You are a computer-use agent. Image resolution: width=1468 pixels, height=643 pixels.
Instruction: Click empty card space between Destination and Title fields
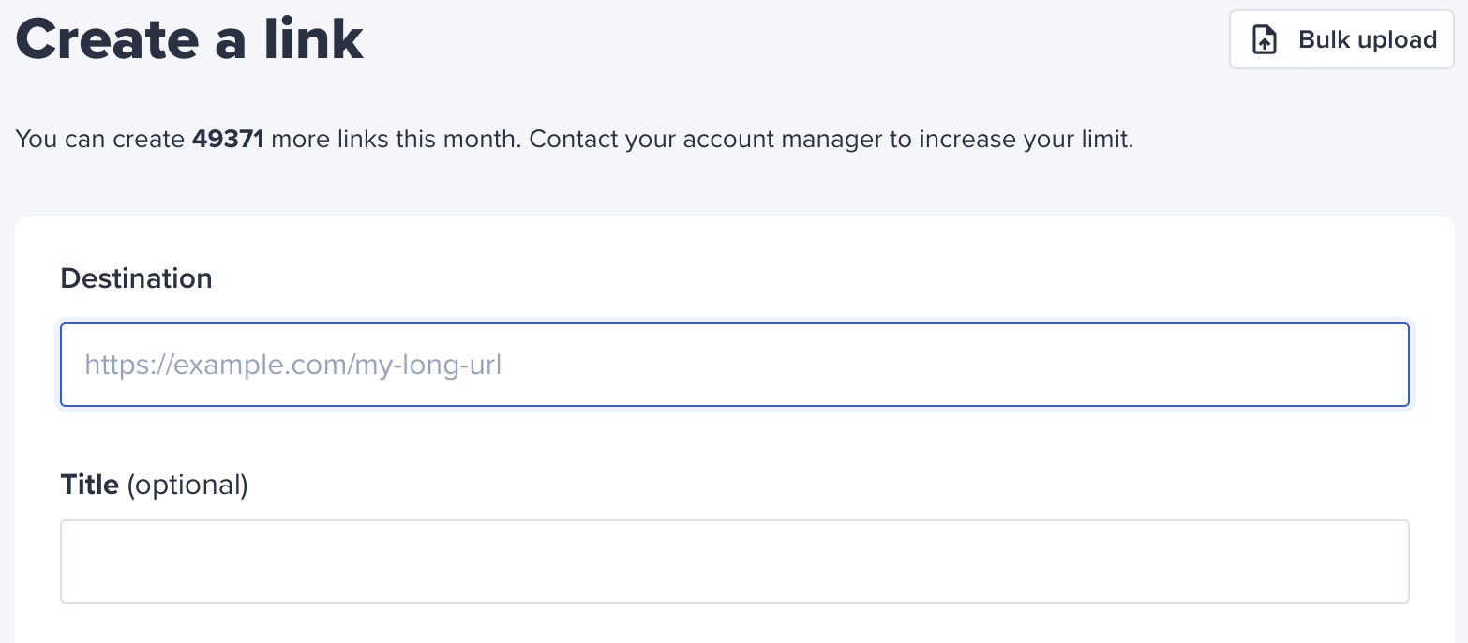pyautogui.click(x=735, y=439)
